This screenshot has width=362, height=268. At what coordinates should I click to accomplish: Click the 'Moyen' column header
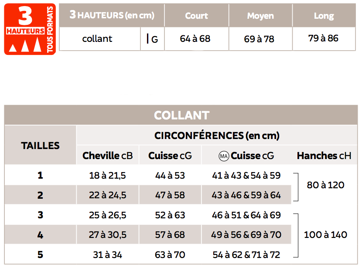click(260, 16)
